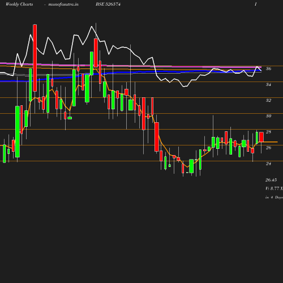The image size is (283, 283).
Task: Click the last red candlestick at right edge
Action: pyautogui.click(x=261, y=137)
